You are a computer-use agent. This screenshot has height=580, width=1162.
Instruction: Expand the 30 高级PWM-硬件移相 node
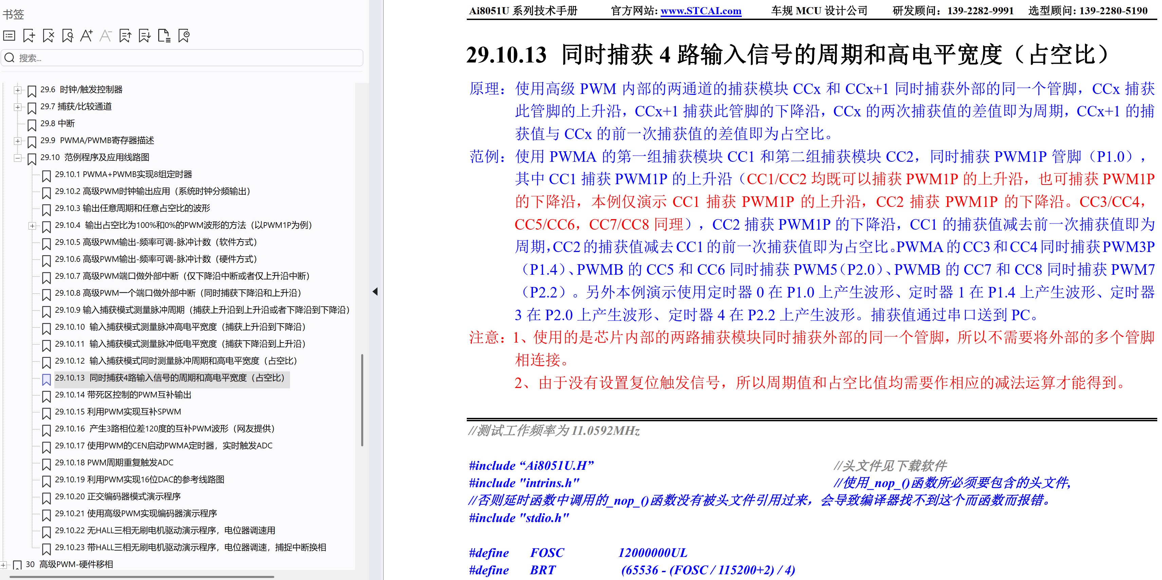[x=4, y=565]
